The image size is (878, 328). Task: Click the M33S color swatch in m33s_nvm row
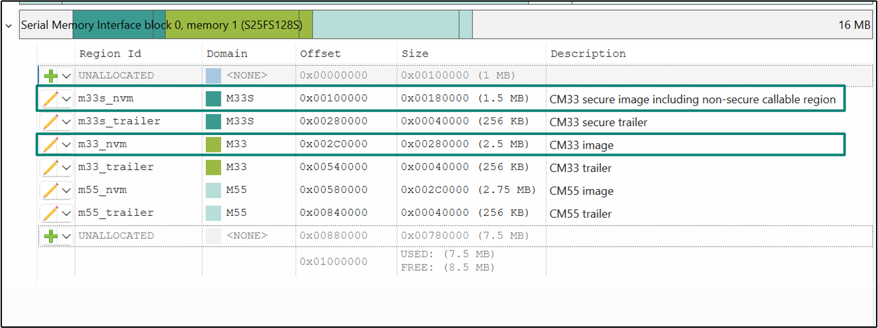pyautogui.click(x=213, y=99)
